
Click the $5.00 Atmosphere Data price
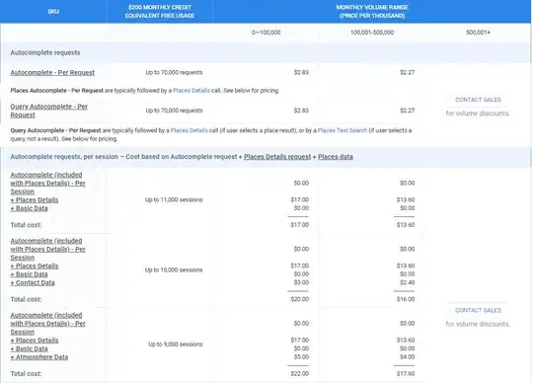301,357
